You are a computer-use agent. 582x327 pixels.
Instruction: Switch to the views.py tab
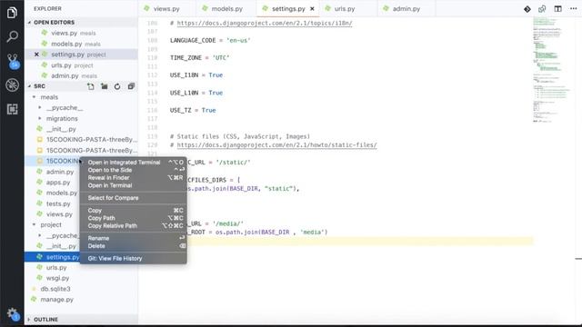pyautogui.click(x=166, y=8)
